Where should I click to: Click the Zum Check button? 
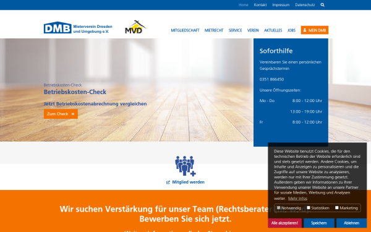pos(61,114)
